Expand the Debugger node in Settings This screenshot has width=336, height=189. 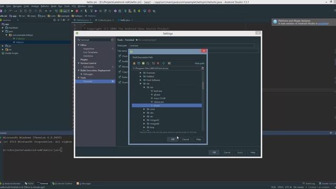81,74
